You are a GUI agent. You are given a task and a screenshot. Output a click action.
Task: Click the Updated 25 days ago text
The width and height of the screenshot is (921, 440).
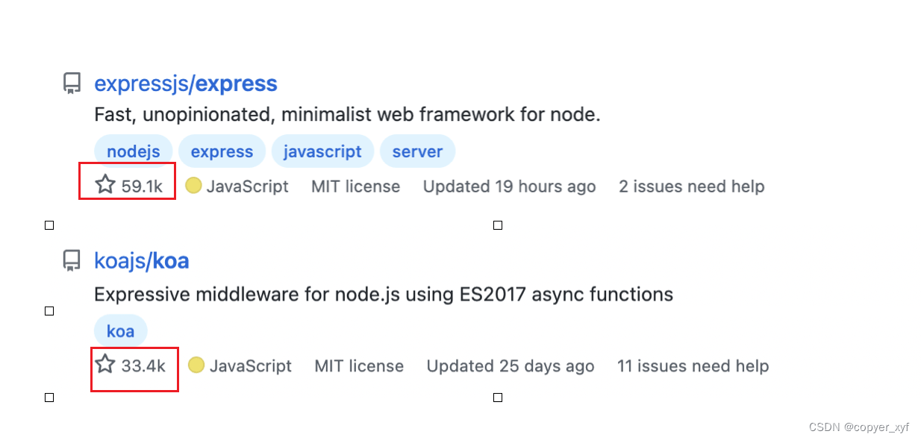[511, 366]
